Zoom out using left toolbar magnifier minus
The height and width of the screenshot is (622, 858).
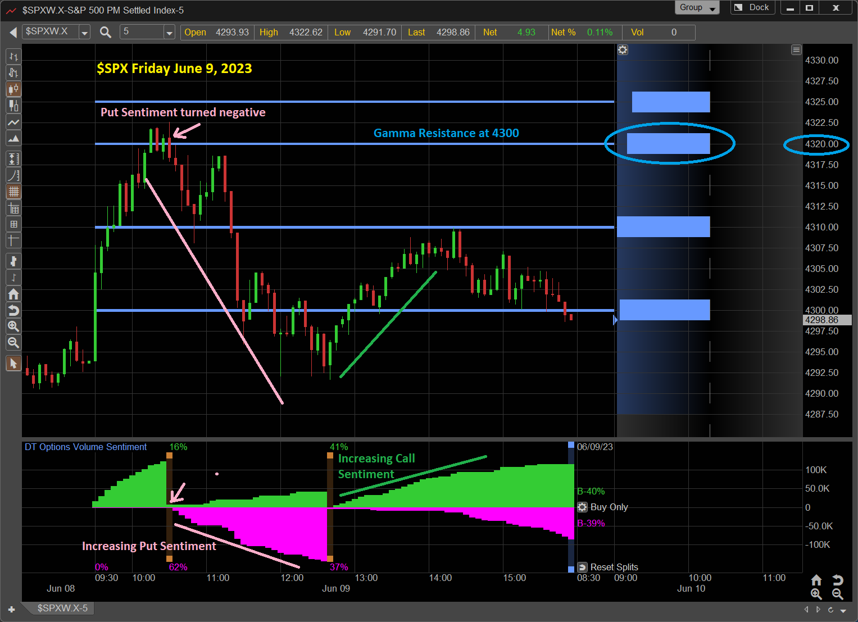(x=13, y=343)
